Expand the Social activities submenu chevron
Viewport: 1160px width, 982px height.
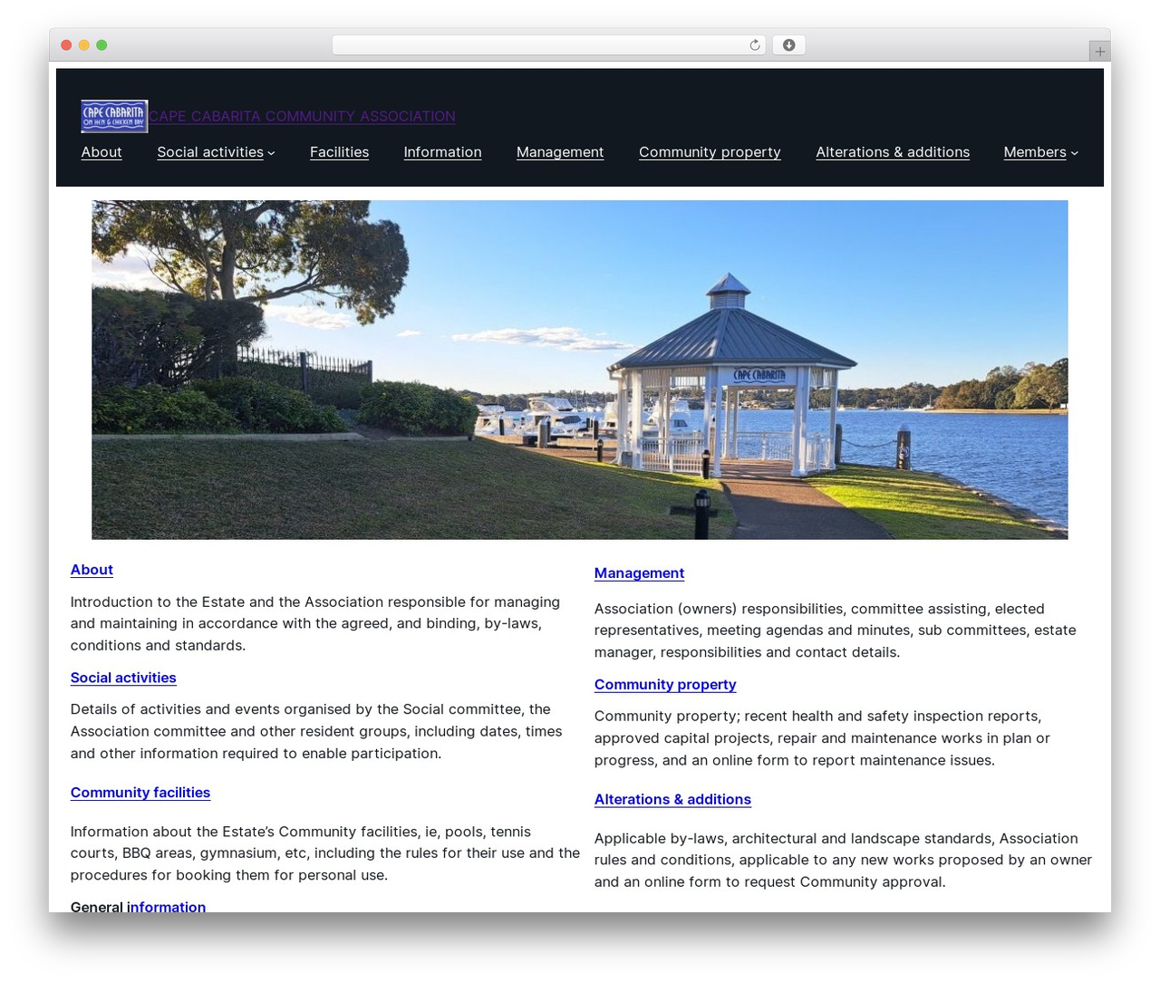coord(271,153)
